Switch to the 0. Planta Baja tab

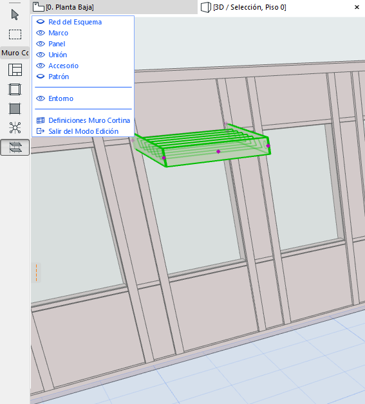[114, 7]
